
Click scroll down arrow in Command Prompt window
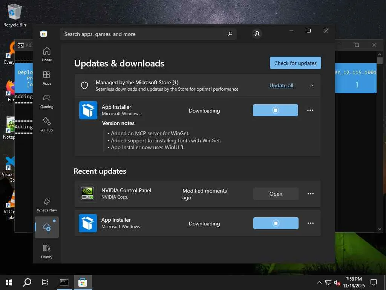click(380, 229)
